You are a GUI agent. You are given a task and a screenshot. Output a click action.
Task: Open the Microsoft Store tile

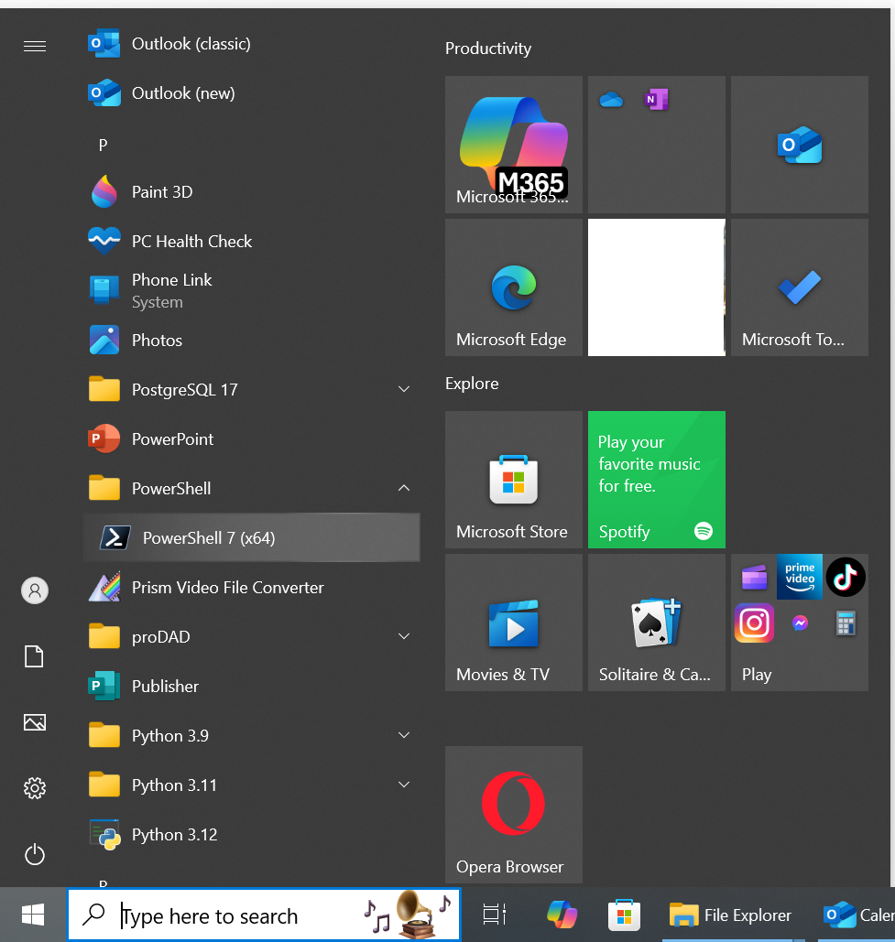[x=514, y=480]
